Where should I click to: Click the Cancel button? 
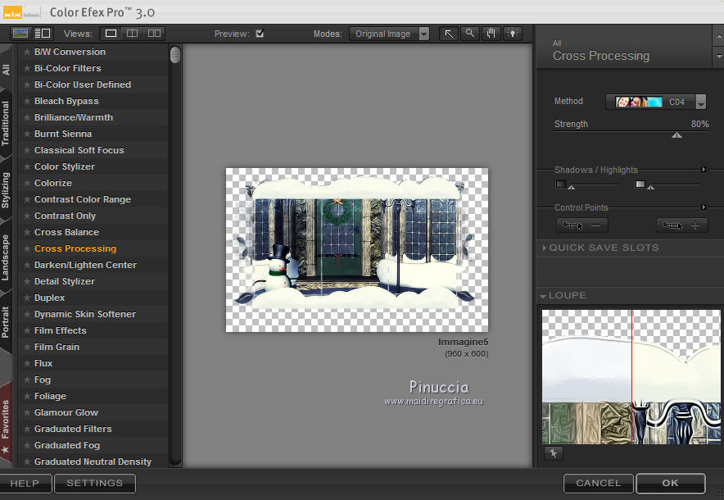(598, 483)
